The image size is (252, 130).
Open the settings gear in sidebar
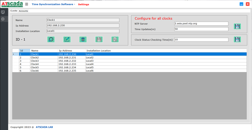click(x=3, y=19)
